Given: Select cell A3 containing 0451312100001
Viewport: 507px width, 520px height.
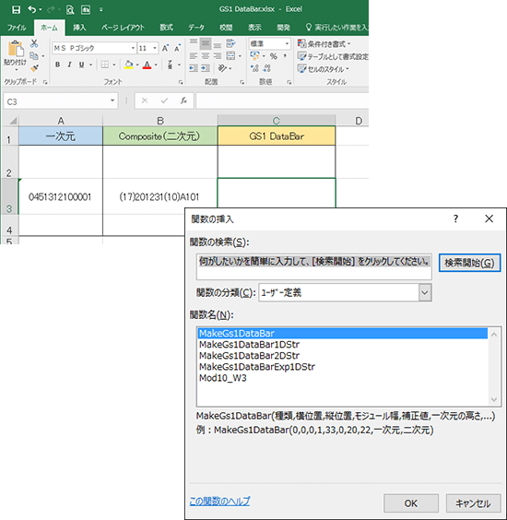Looking at the screenshot, I should pyautogui.click(x=61, y=196).
